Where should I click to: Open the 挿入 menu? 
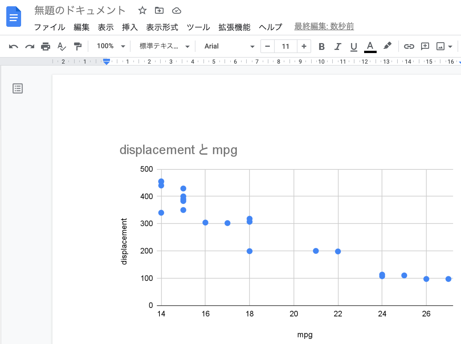click(130, 27)
